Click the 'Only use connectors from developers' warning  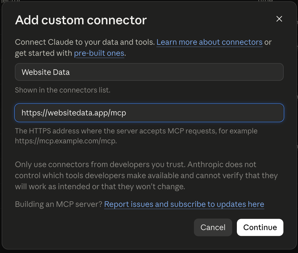tap(146, 176)
